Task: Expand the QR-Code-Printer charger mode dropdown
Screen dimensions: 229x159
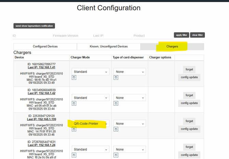Action: click(90, 124)
